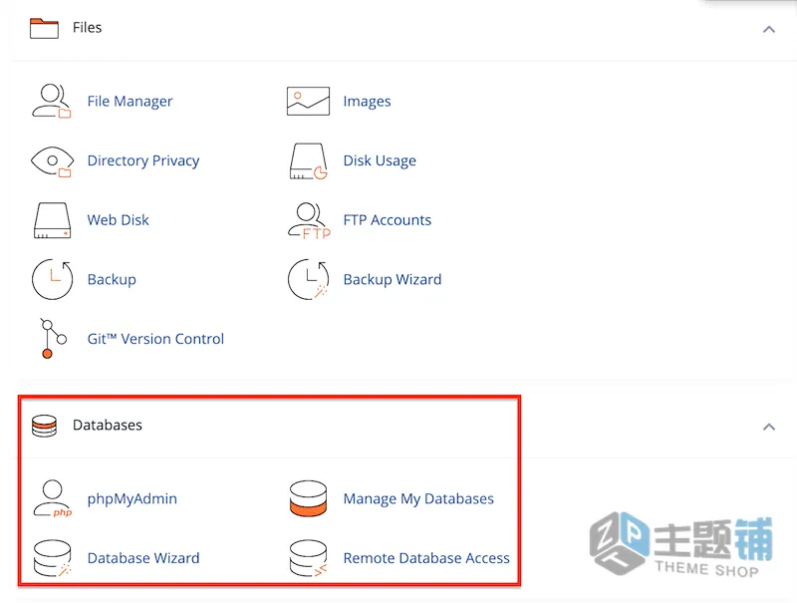Click the Files section folder icon
The height and width of the screenshot is (603, 797).
[44, 28]
